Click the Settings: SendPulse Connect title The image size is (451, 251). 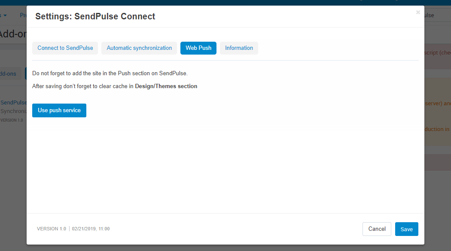[x=95, y=16]
